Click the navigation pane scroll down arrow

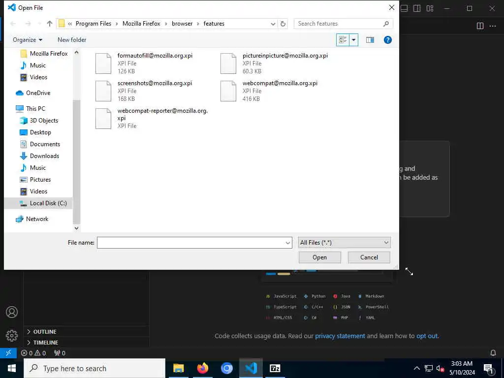[76, 228]
